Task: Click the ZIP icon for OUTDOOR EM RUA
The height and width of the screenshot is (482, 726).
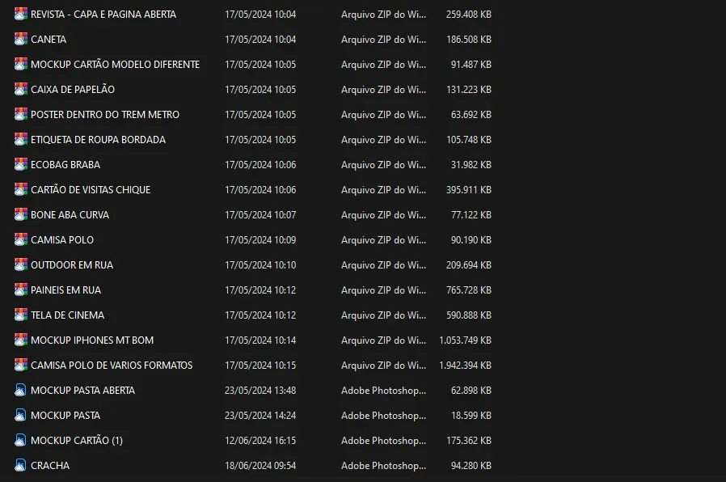Action: [20, 264]
